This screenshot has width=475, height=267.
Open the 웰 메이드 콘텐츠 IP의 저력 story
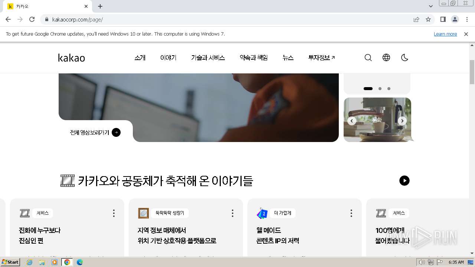click(x=278, y=235)
